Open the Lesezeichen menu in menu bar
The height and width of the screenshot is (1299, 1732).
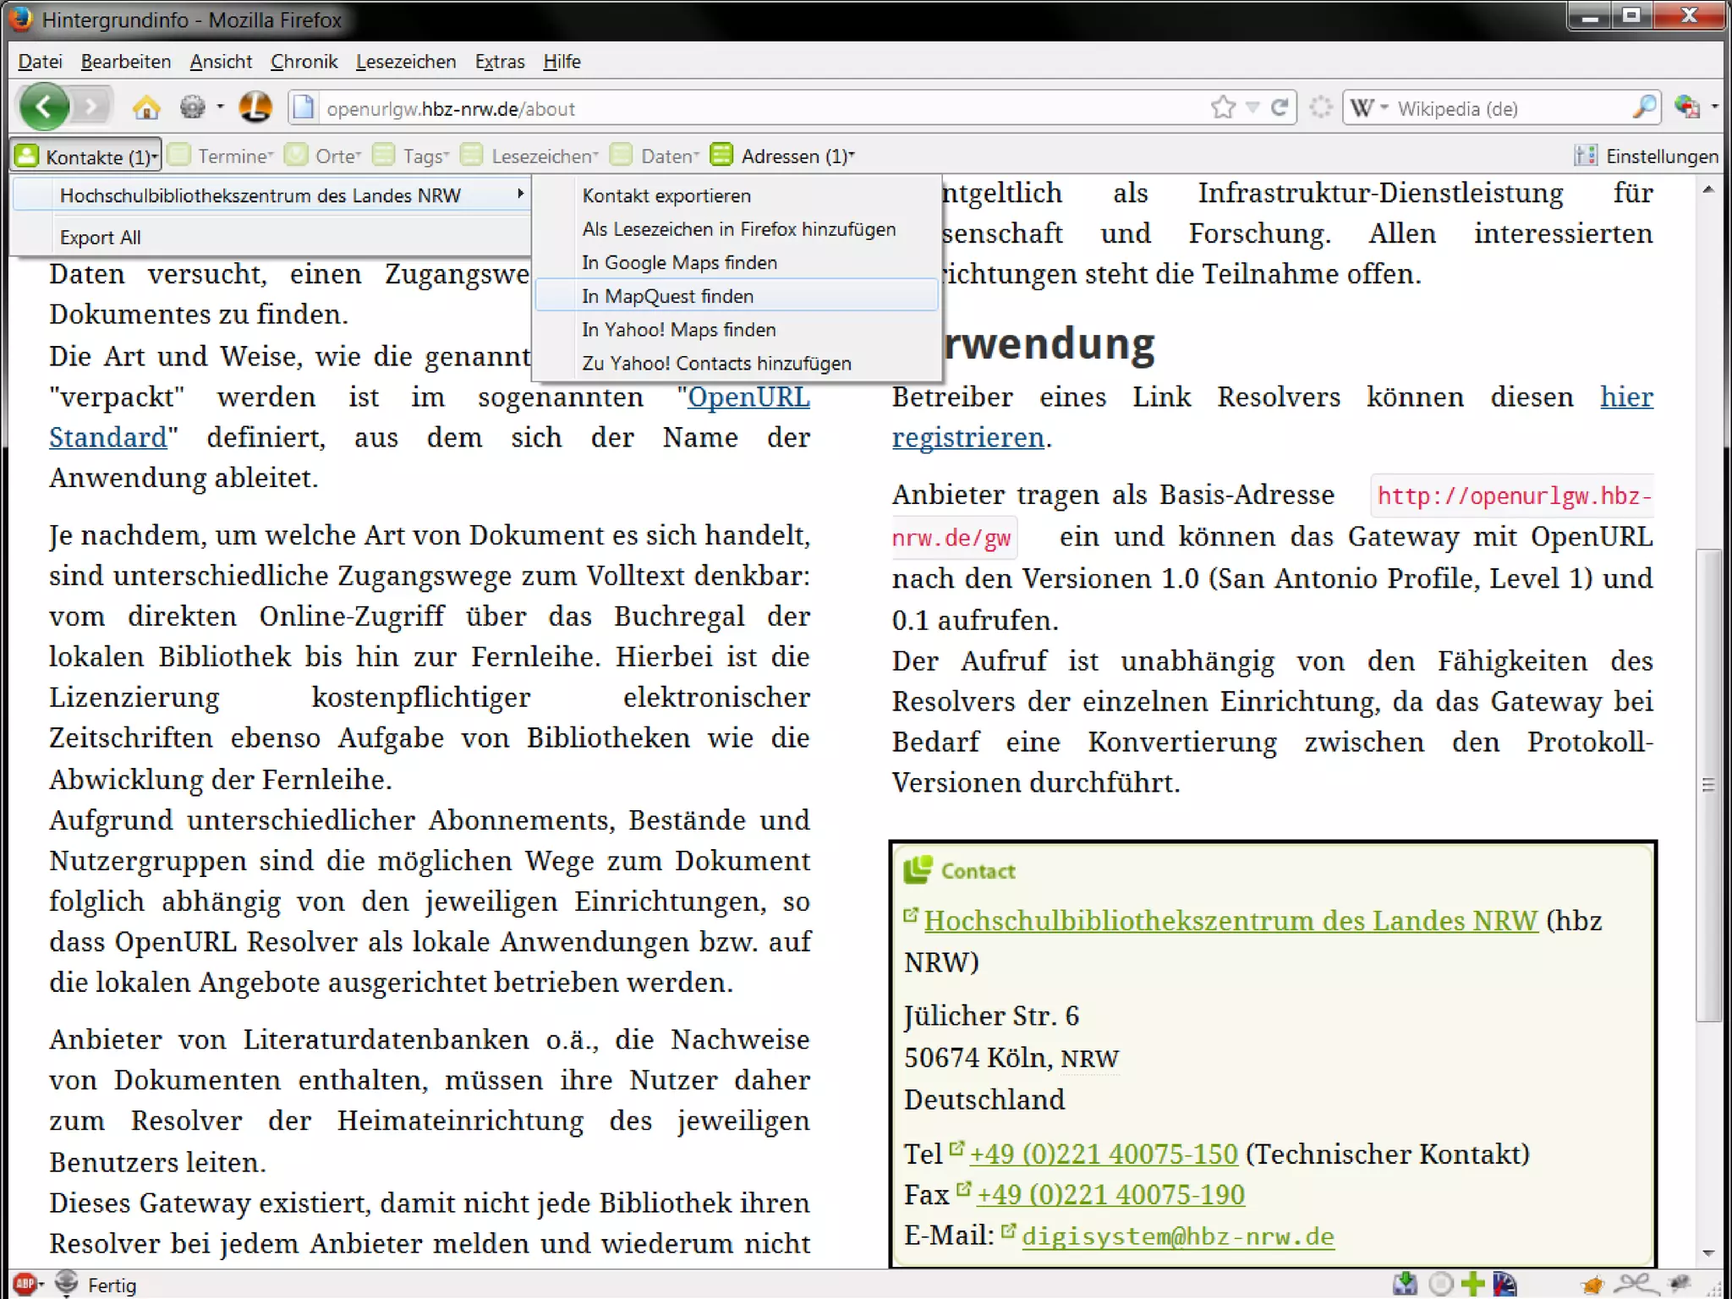(x=405, y=62)
